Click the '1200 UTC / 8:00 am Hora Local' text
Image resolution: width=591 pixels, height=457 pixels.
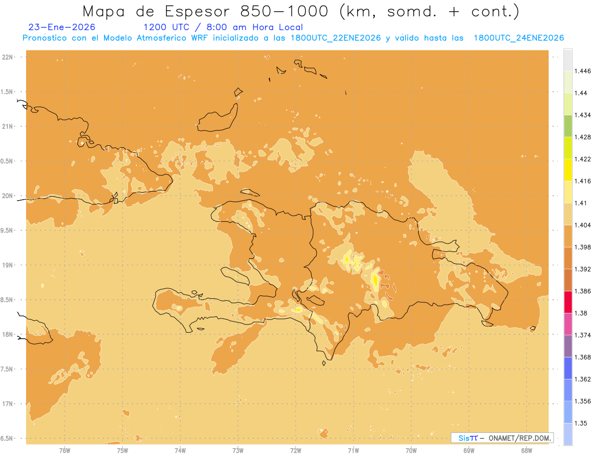[x=223, y=28]
